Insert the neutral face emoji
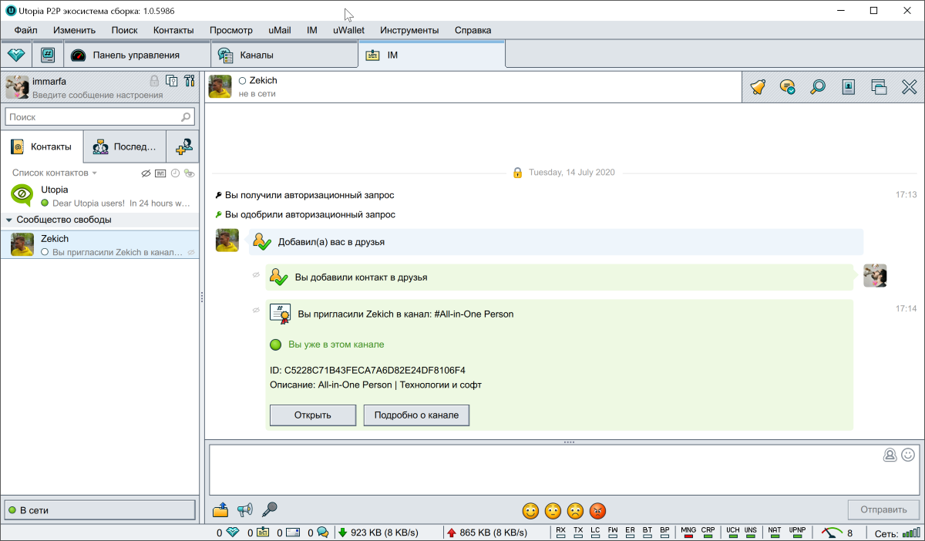The image size is (925, 541). pos(553,510)
